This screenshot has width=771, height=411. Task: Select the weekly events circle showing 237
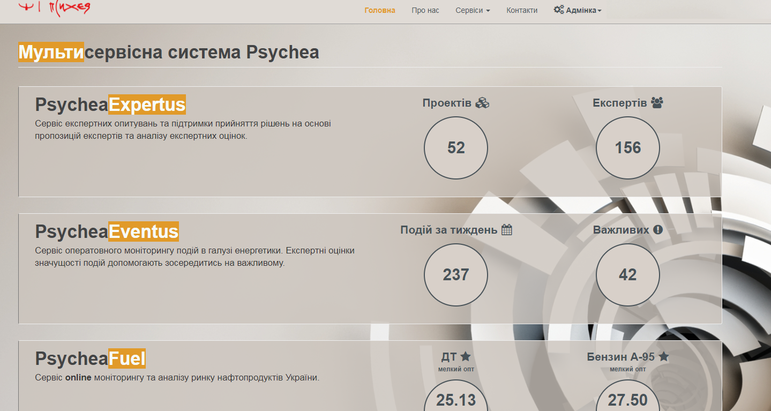[455, 275]
